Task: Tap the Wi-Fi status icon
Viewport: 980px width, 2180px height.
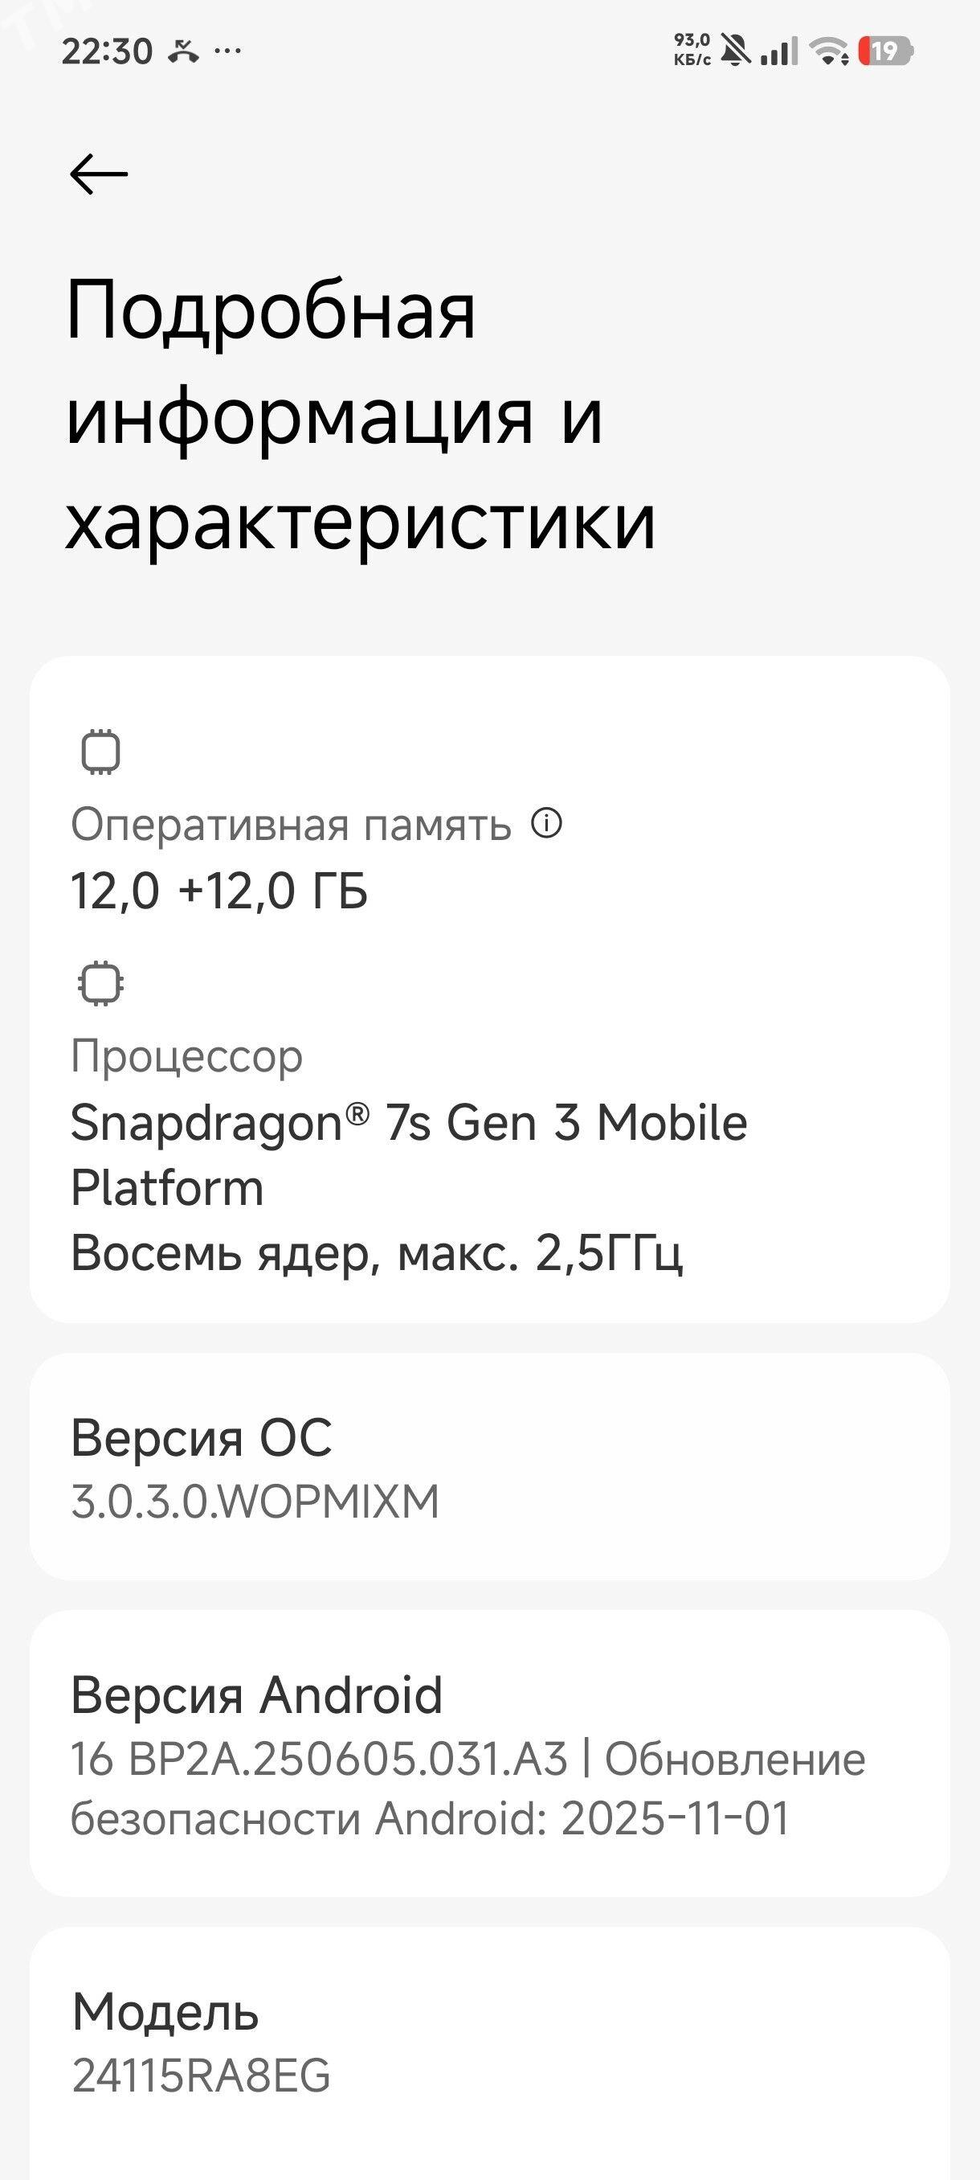Action: (x=829, y=51)
